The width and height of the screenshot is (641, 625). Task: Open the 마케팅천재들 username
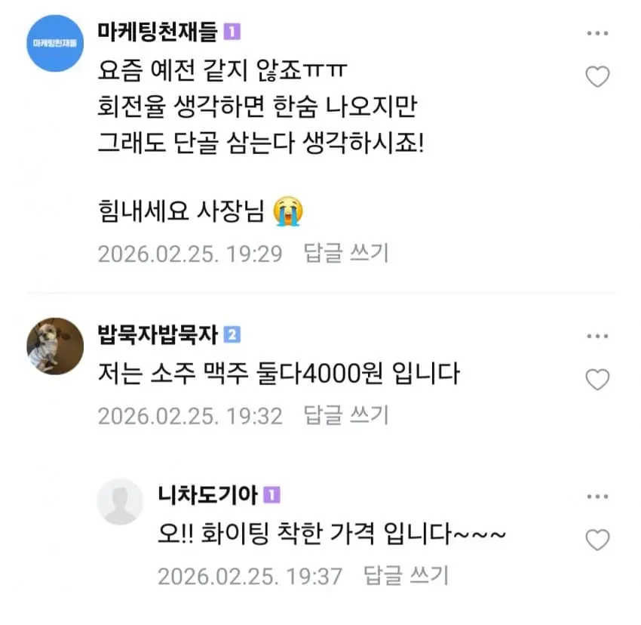(x=158, y=32)
